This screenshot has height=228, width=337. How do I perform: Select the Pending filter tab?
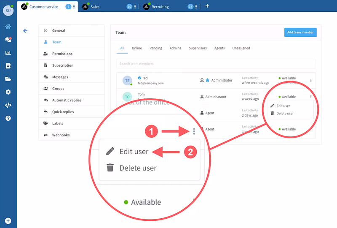[155, 48]
